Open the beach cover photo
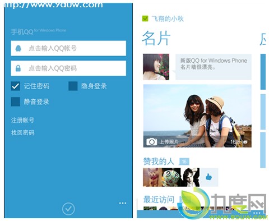This screenshot has width=269, height=221. [x=197, y=116]
